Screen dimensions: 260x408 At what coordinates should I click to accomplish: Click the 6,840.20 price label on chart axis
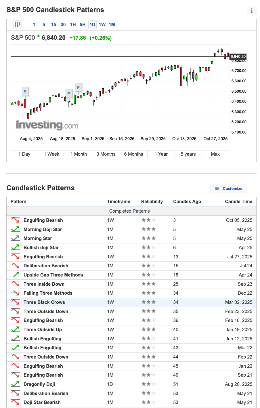pyautogui.click(x=238, y=57)
